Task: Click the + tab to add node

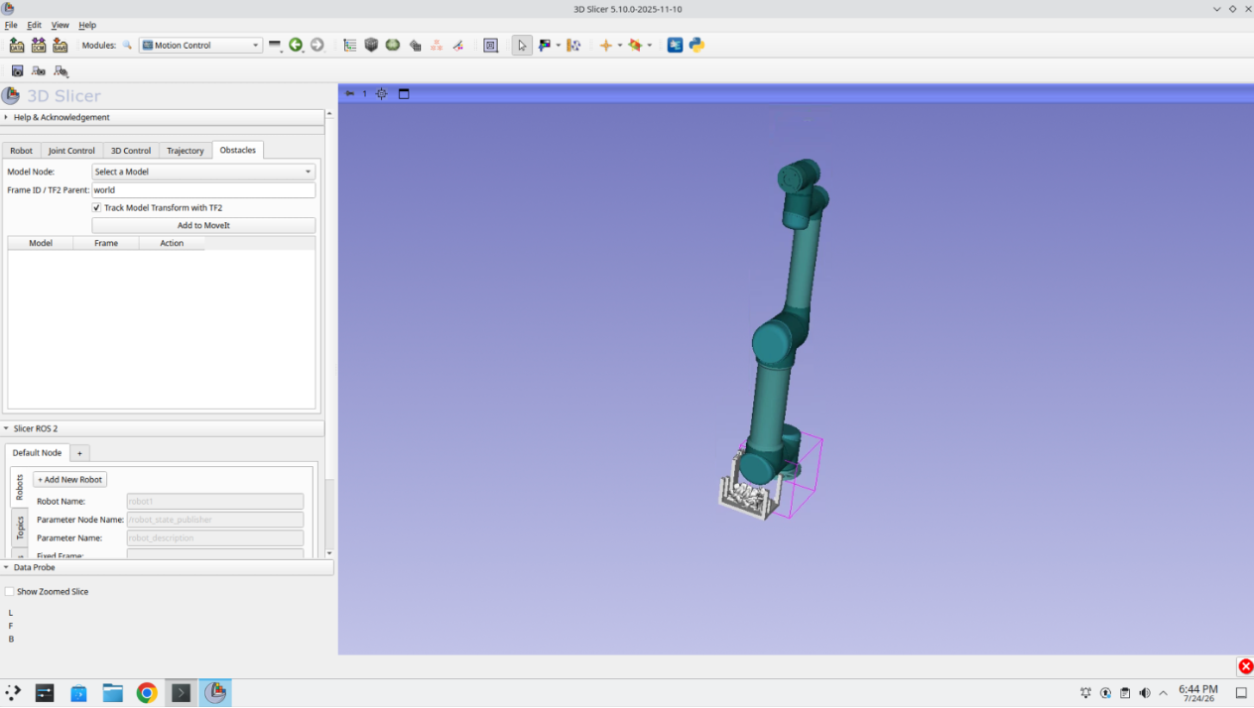Action: pos(79,453)
